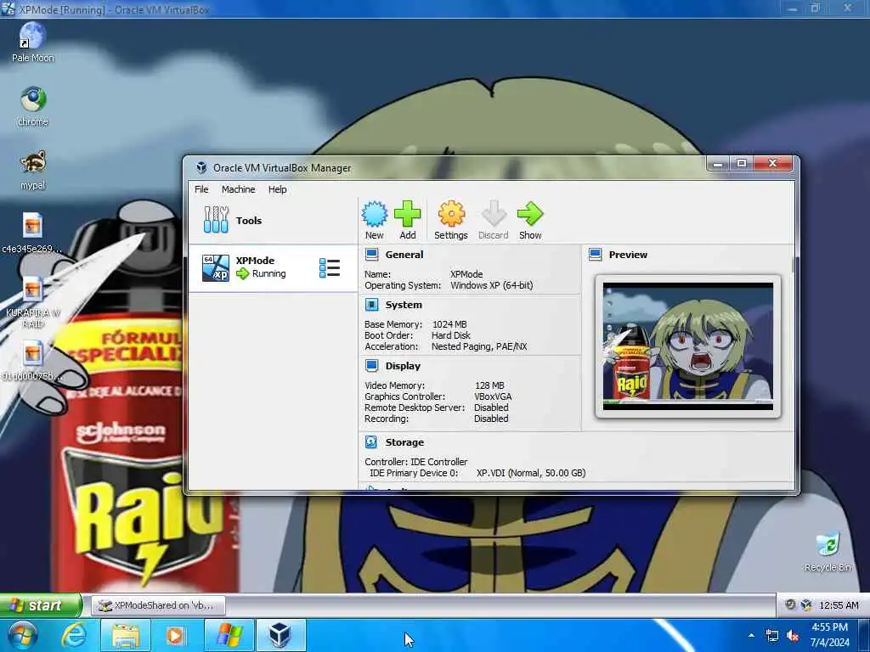Click the Display section header
The image size is (870, 652).
(403, 366)
